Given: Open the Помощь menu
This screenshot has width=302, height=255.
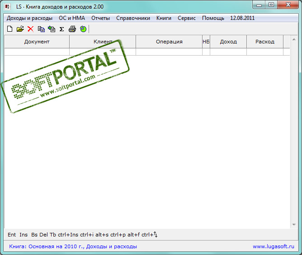Looking at the screenshot, I should coord(213,18).
